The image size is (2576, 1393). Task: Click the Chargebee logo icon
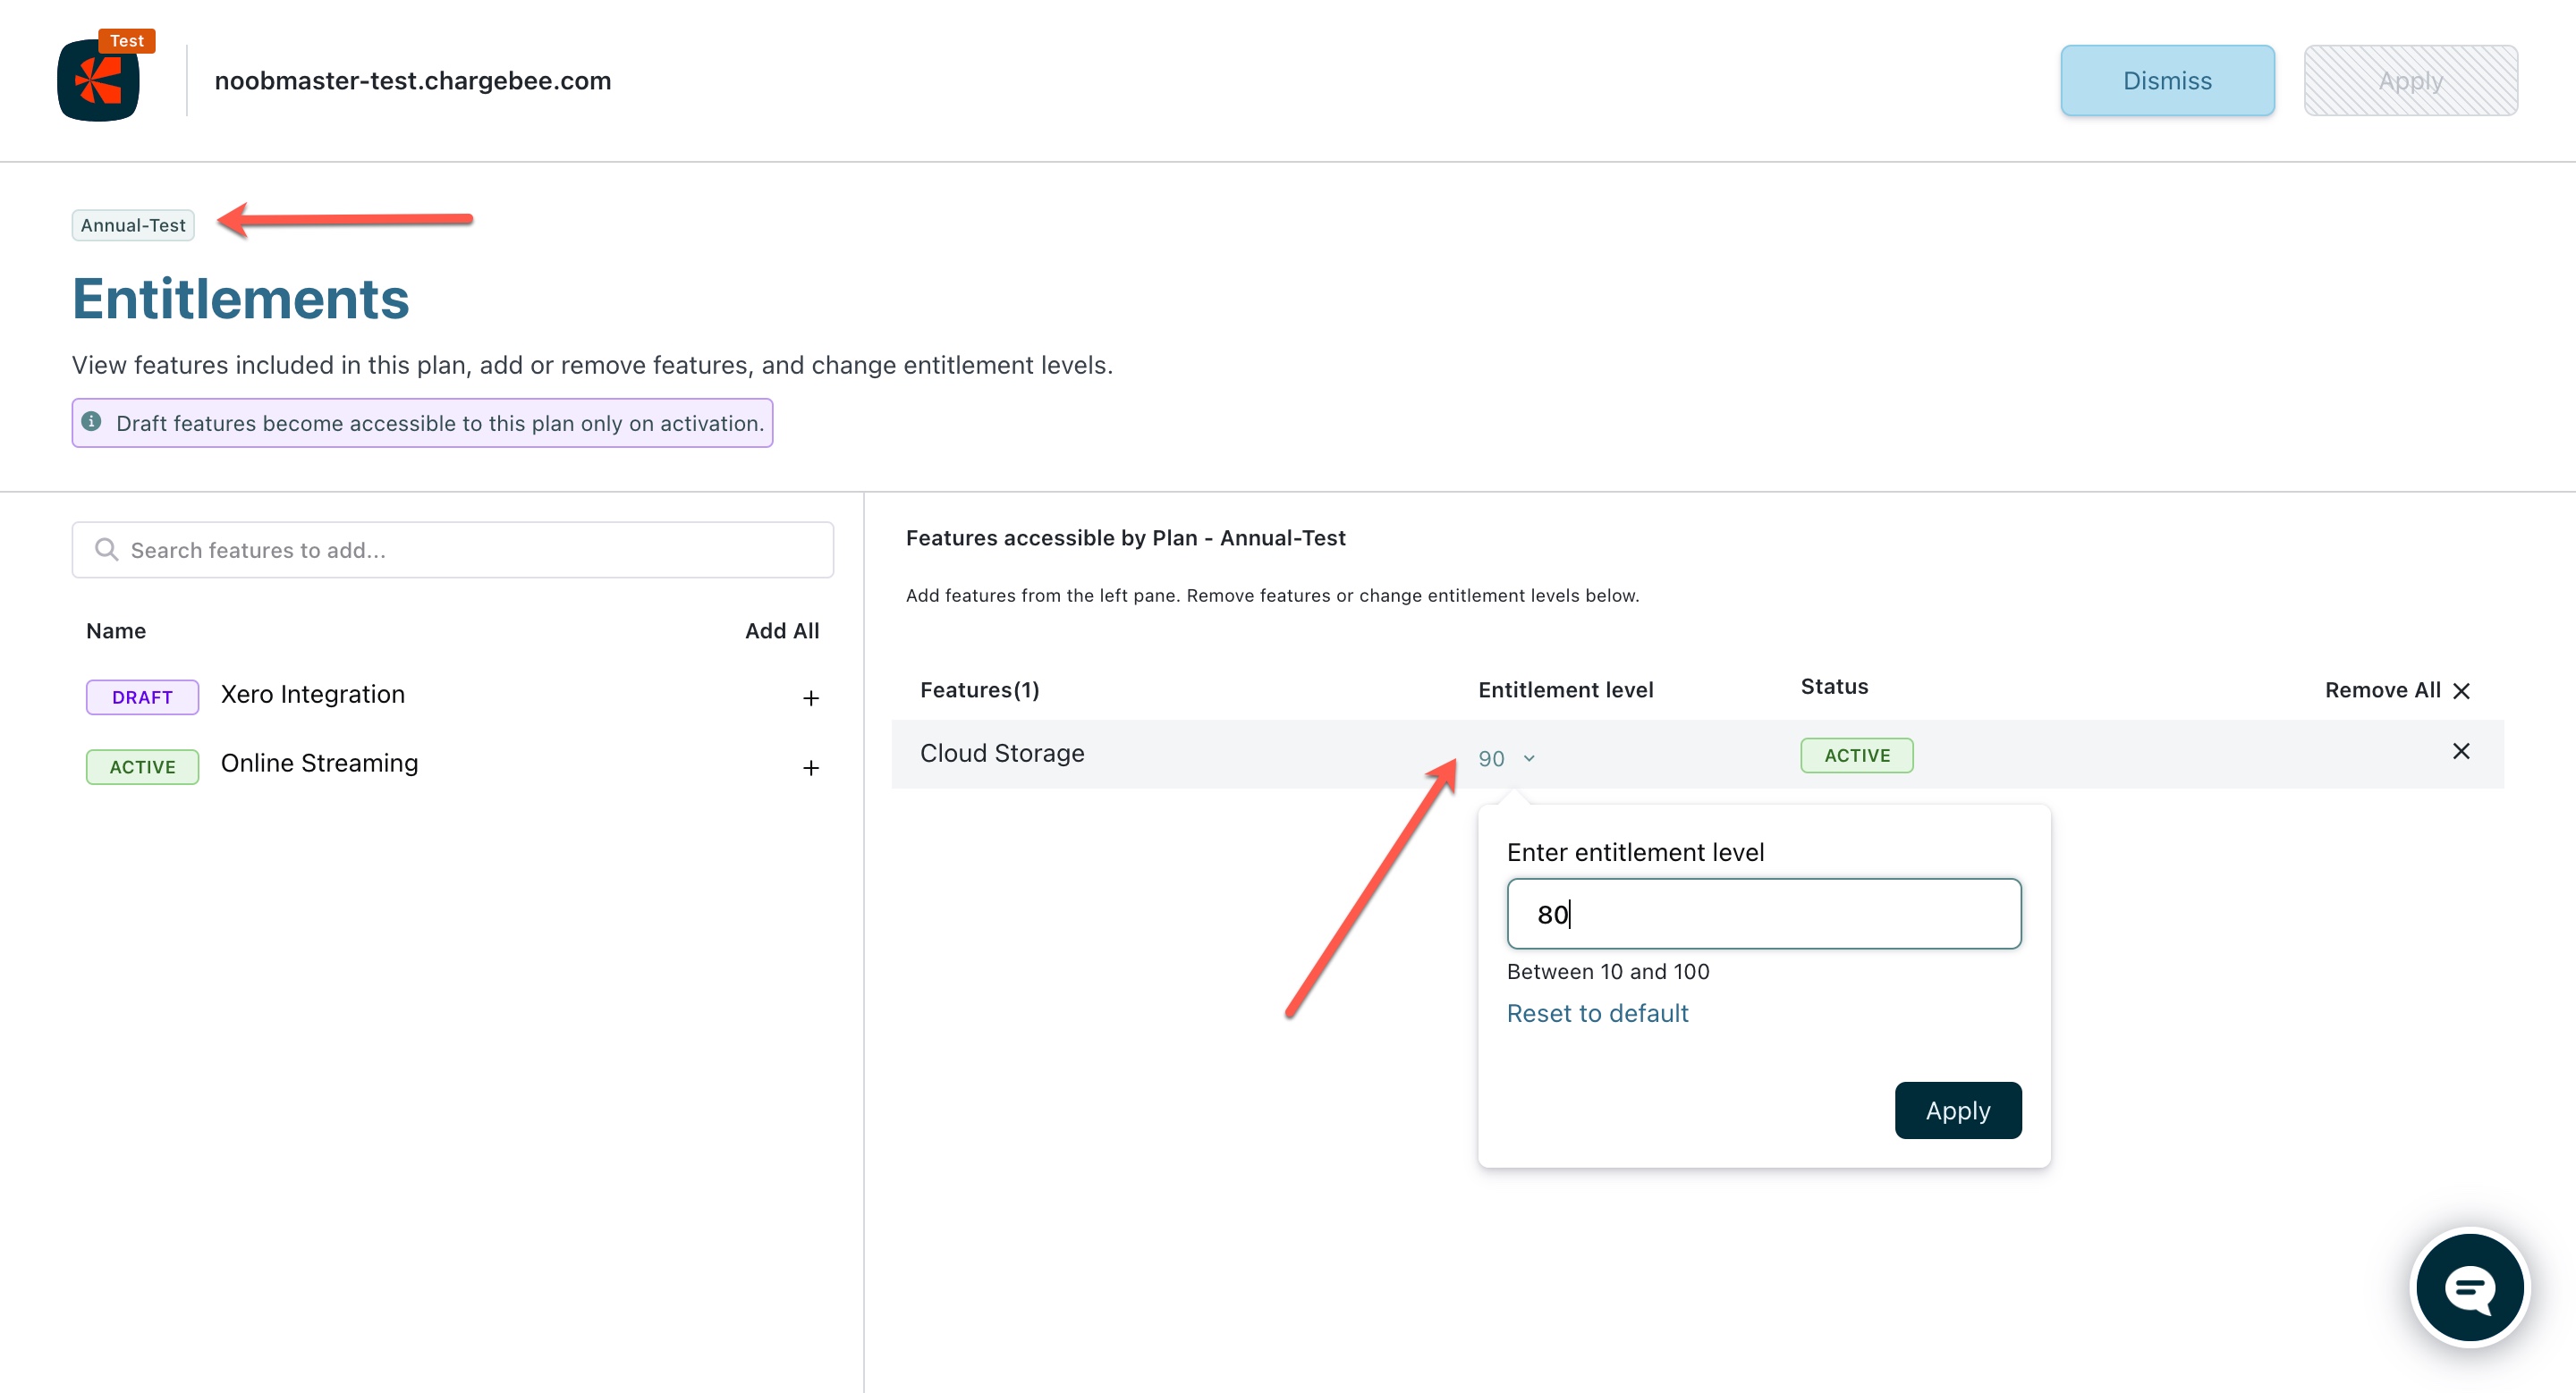[x=98, y=80]
